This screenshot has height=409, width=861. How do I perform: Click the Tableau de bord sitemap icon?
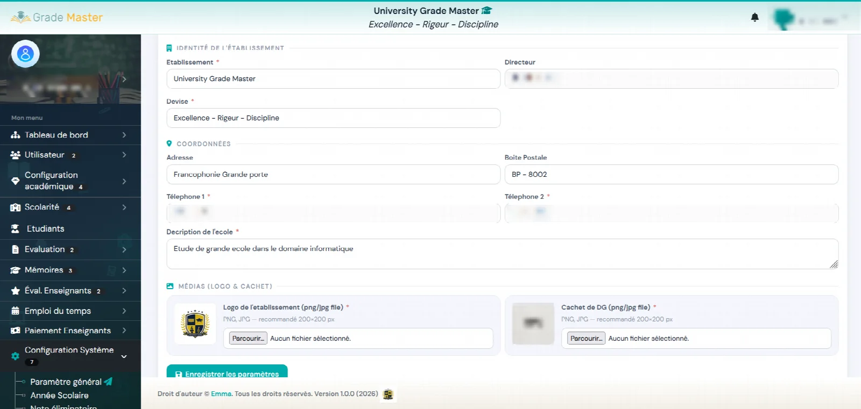coord(16,135)
